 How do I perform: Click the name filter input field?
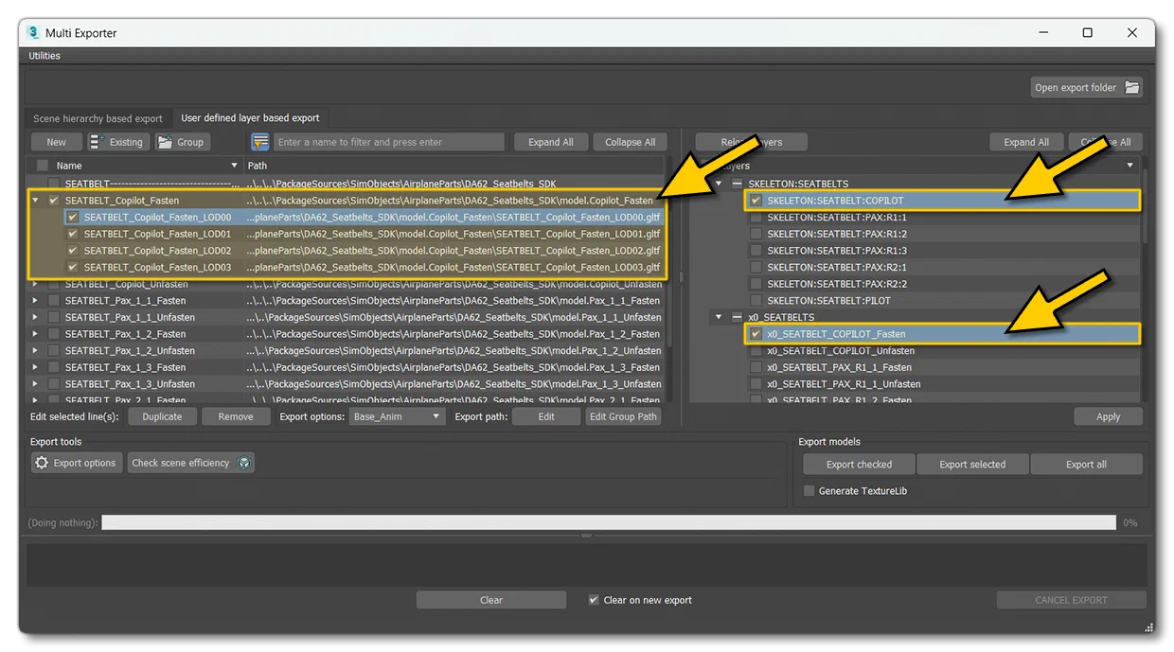[389, 142]
